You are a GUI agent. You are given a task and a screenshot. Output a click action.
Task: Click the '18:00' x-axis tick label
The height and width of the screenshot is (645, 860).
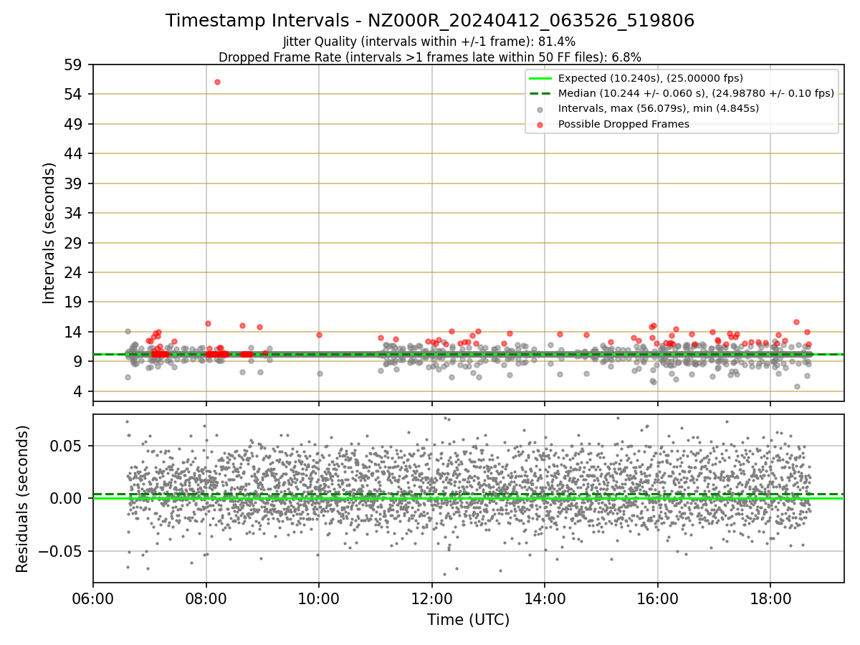point(770,598)
